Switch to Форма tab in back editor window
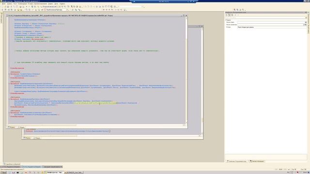Image resolution: width=310 pixels, height=174 pixels. [x=27, y=138]
